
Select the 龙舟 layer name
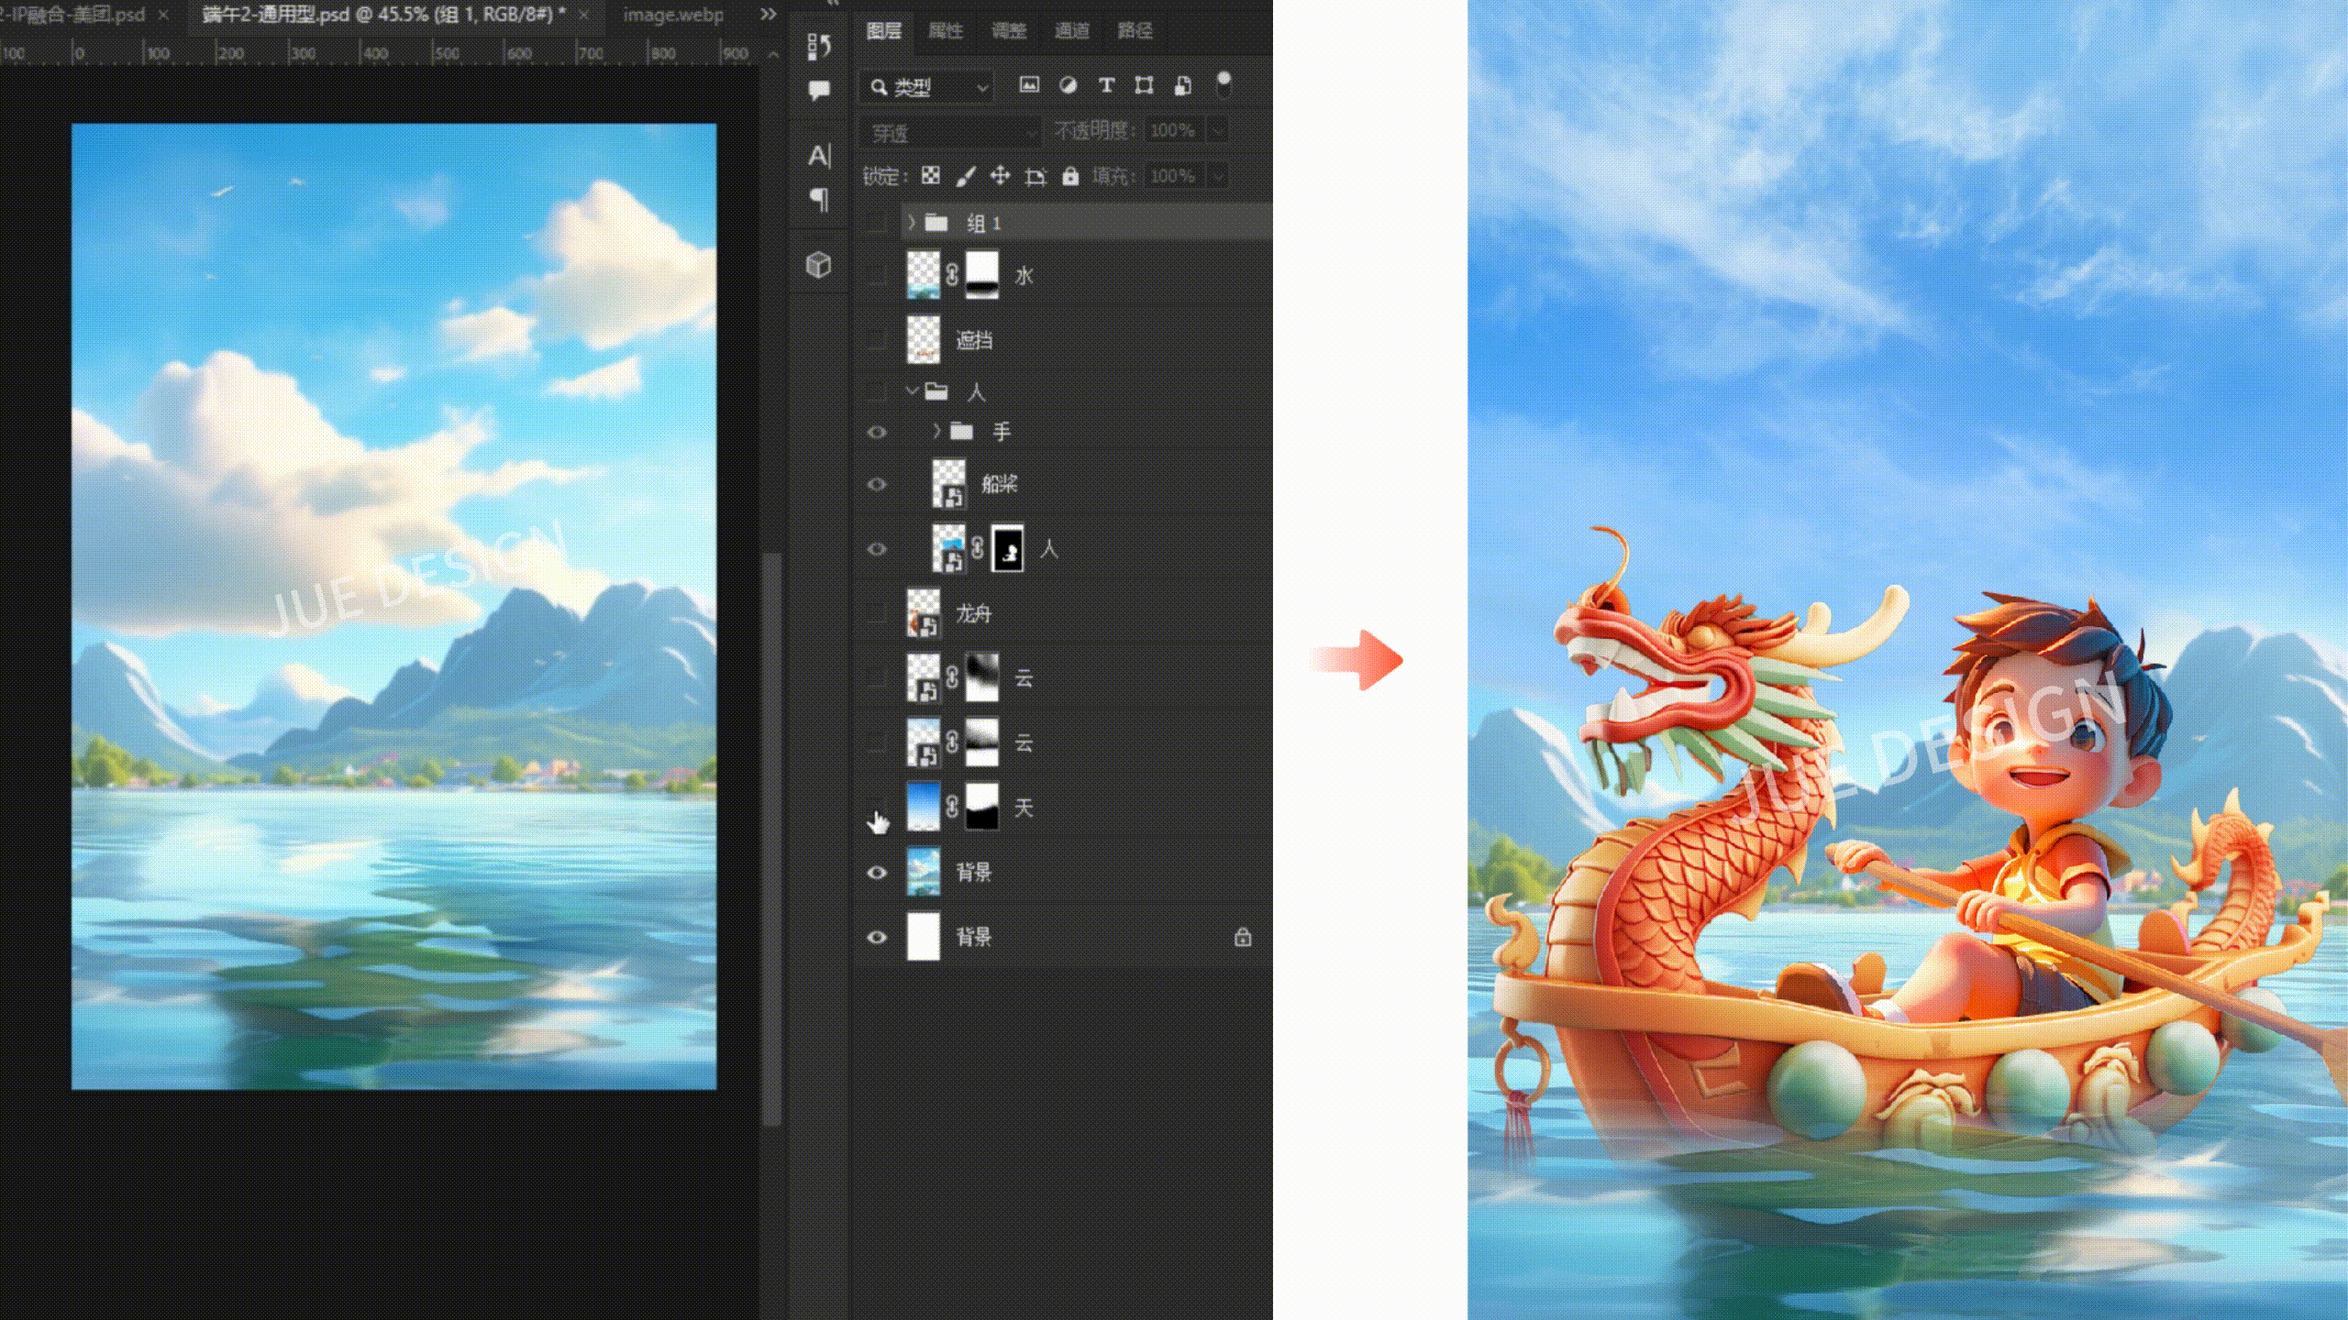point(974,613)
